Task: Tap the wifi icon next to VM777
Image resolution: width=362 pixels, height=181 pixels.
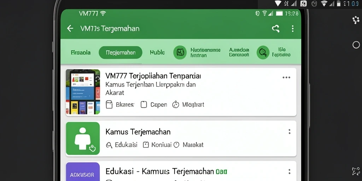Action: (103, 14)
